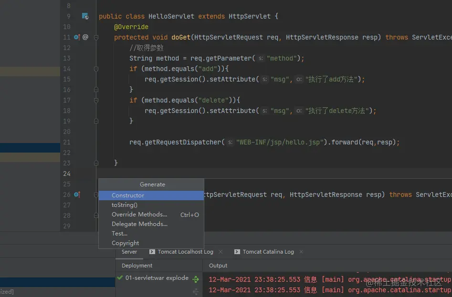Click the "add" string literal
Screen dimensions: 452x297
[208, 69]
